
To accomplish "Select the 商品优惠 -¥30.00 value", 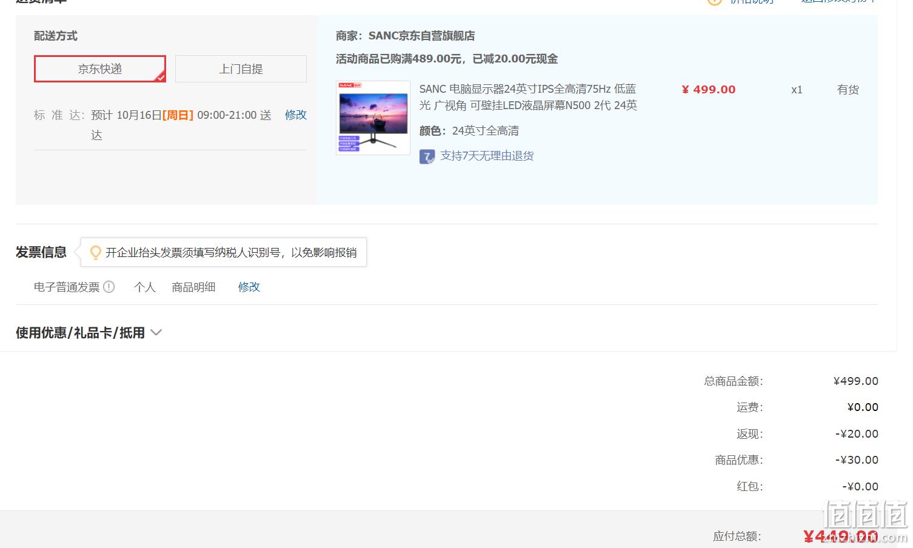I will tap(857, 460).
